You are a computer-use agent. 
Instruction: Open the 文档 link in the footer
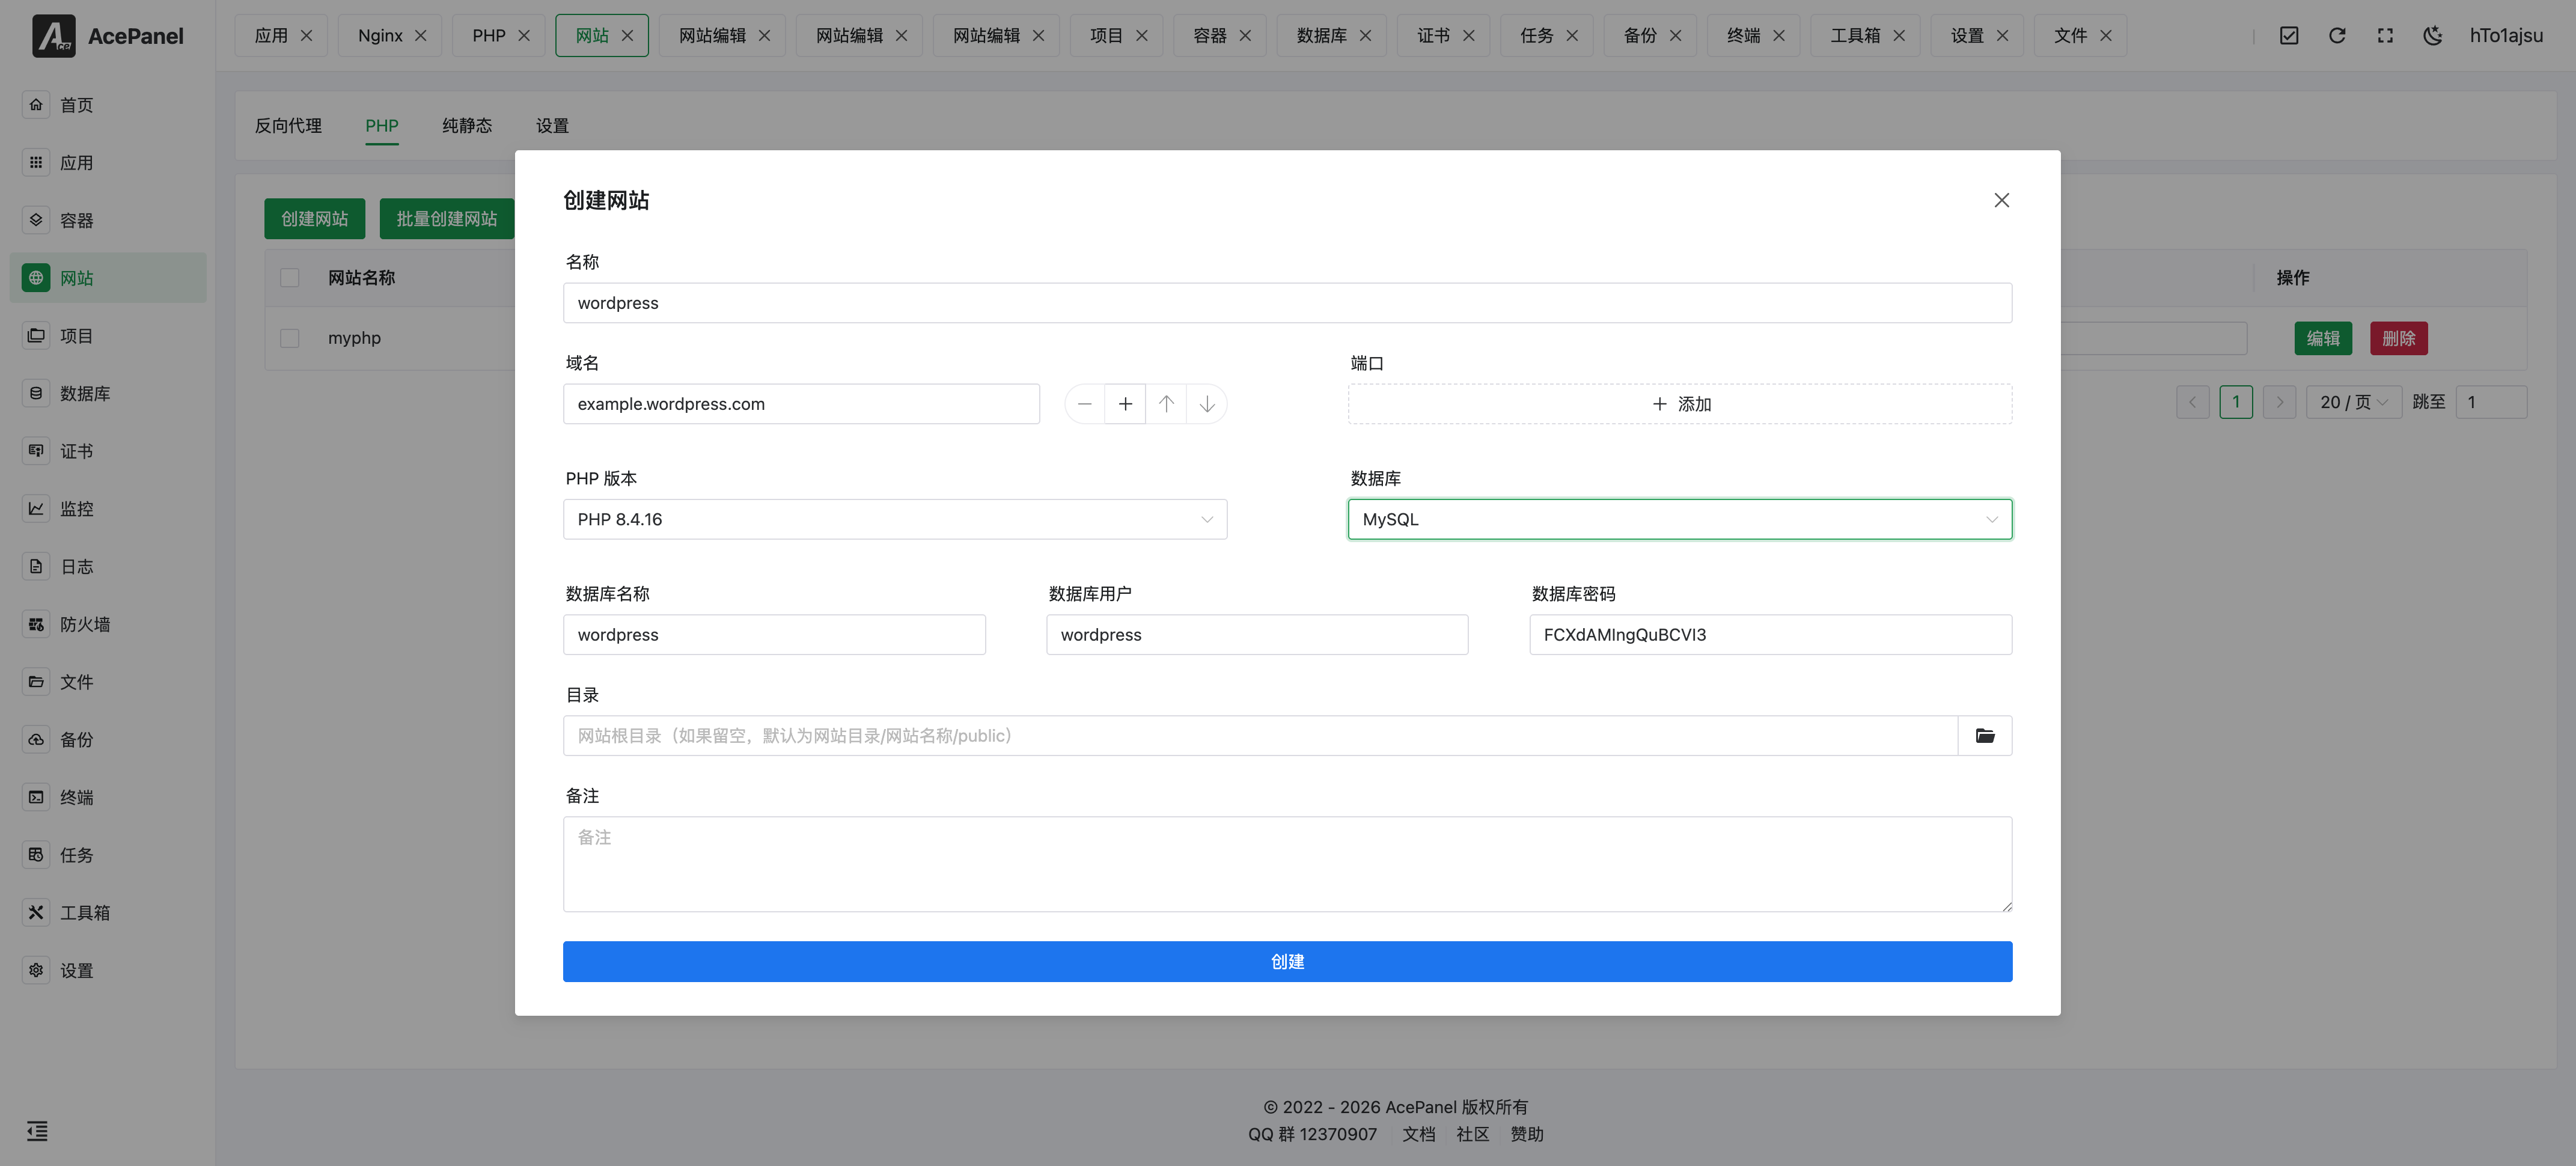click(1418, 1134)
